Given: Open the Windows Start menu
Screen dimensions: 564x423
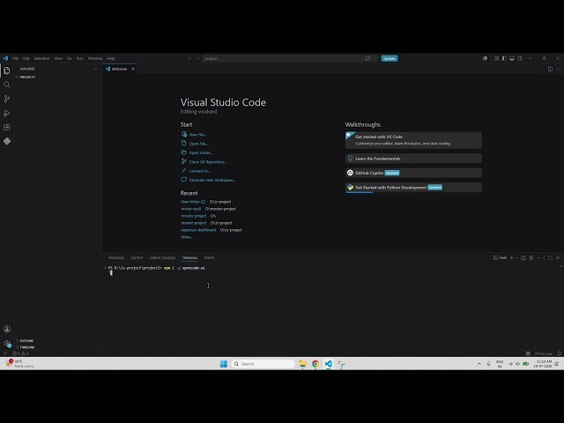Looking at the screenshot, I should (x=223, y=364).
